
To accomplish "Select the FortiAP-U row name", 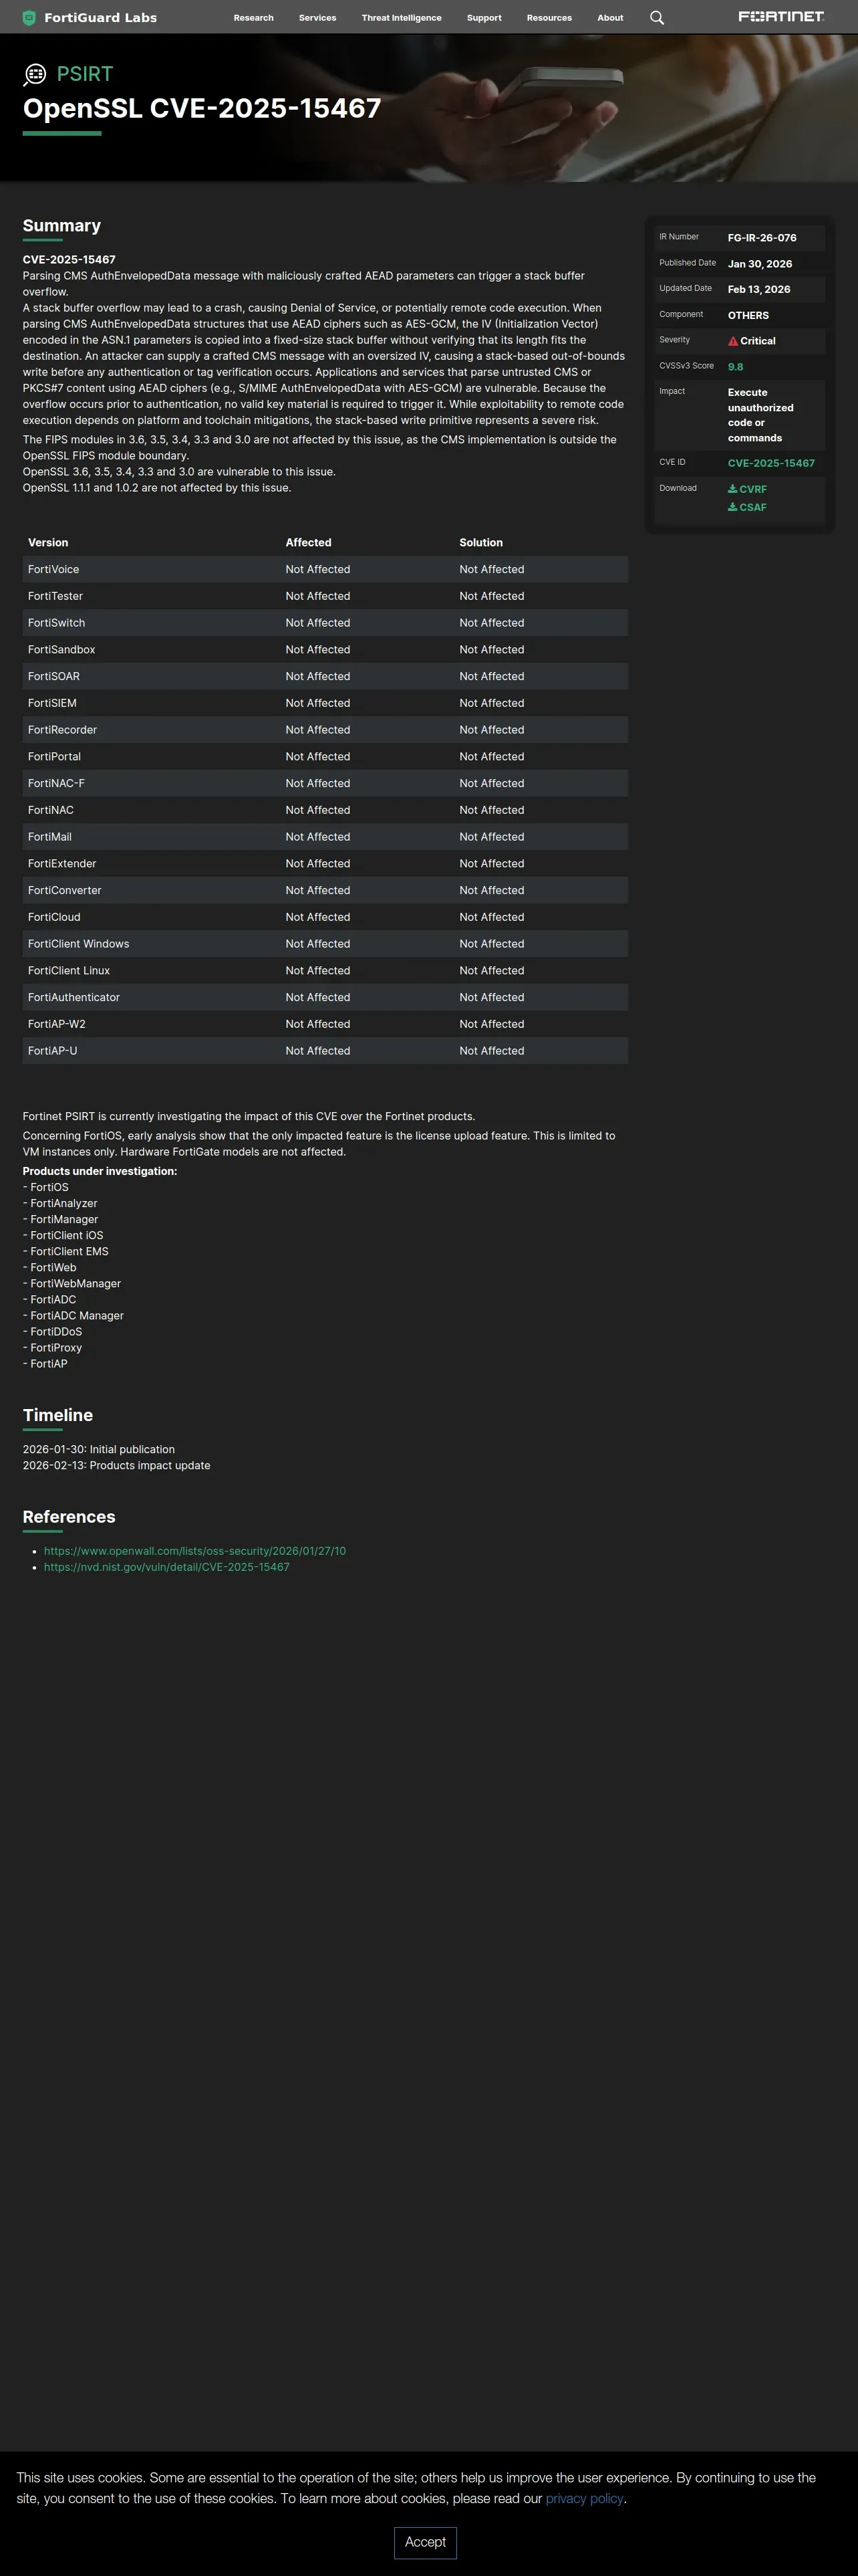I will tap(52, 1051).
